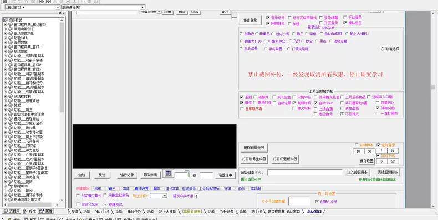Image resolution: width=438 pixels, height=220 pixels.
Task: Click the book icon of 答题数据 row
Action: point(11,43)
